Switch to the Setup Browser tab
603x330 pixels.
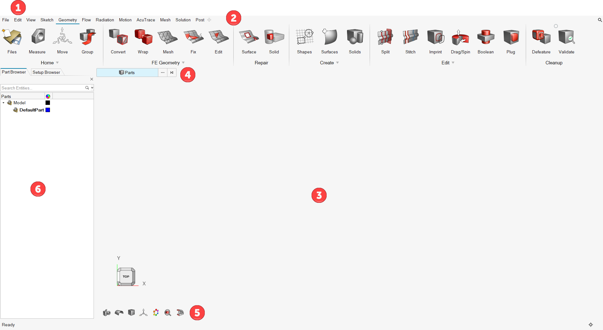click(46, 72)
